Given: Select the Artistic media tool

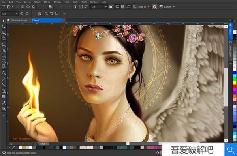Looking at the screenshot, I should tap(4, 50).
